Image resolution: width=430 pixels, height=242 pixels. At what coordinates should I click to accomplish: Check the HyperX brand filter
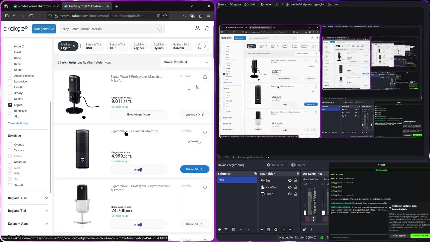pos(10,47)
